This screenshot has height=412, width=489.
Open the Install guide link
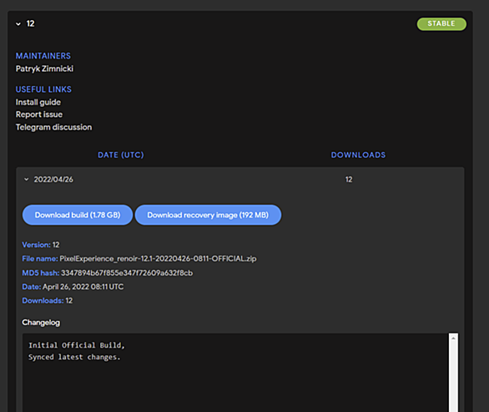click(x=38, y=102)
